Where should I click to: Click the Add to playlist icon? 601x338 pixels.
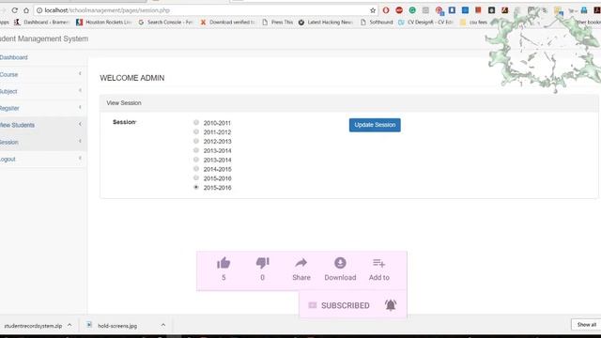pyautogui.click(x=378, y=263)
